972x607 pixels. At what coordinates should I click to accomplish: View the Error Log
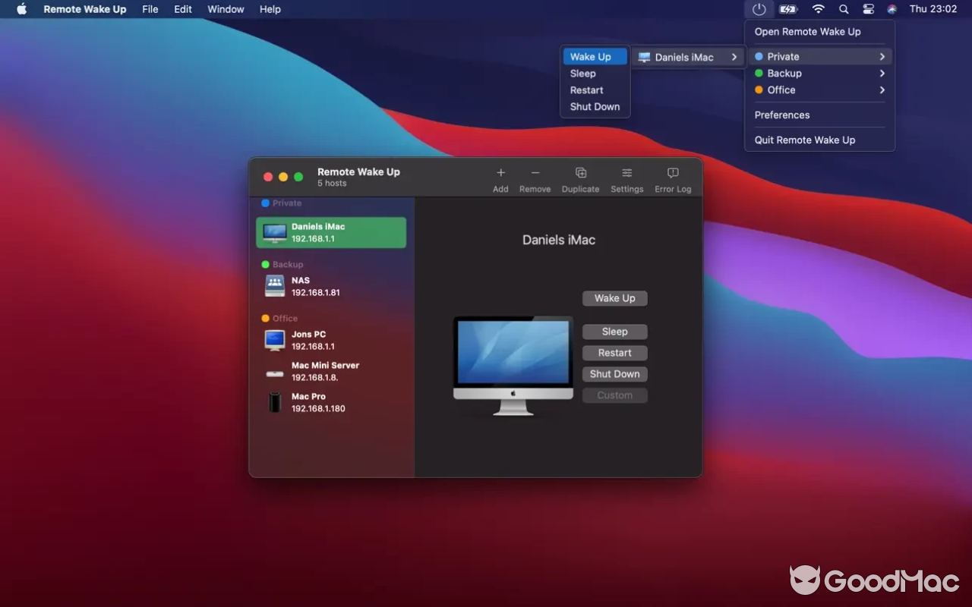tap(672, 178)
